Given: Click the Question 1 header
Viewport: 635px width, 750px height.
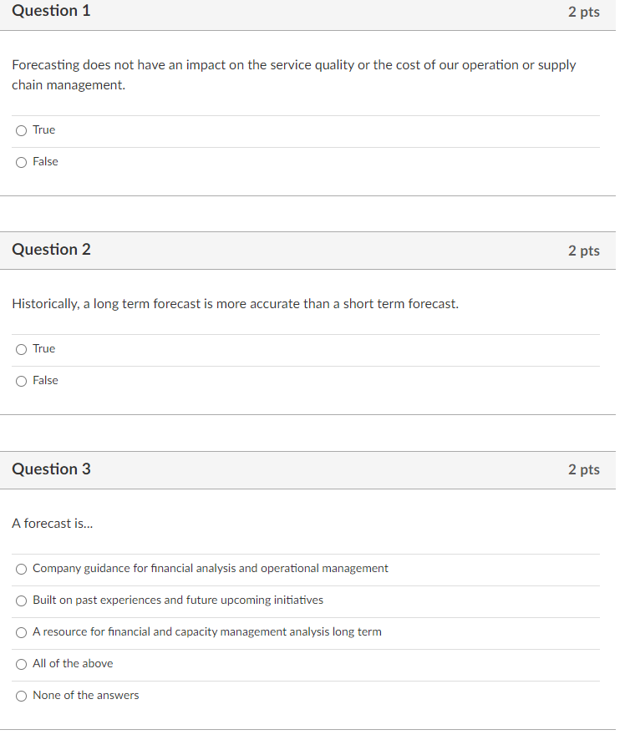Looking at the screenshot, I should point(52,12).
